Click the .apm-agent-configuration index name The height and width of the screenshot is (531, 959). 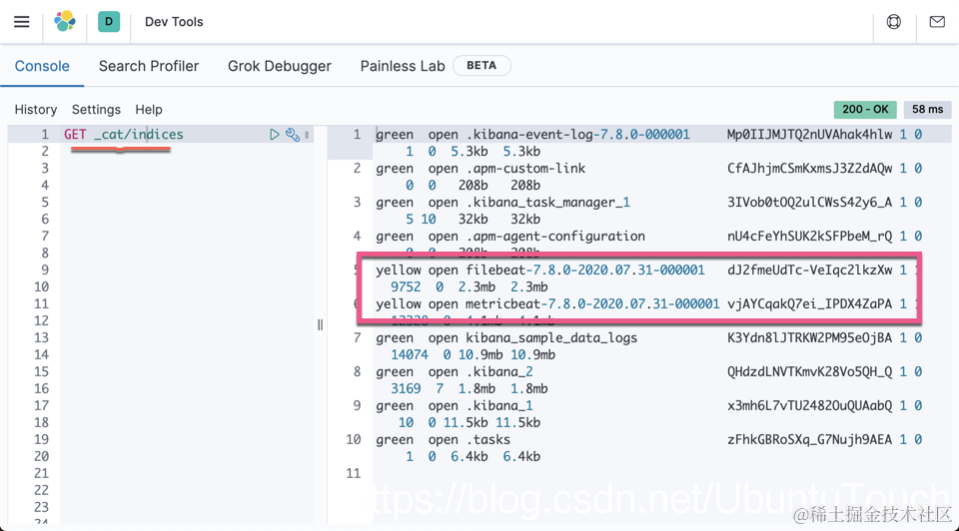(x=555, y=237)
